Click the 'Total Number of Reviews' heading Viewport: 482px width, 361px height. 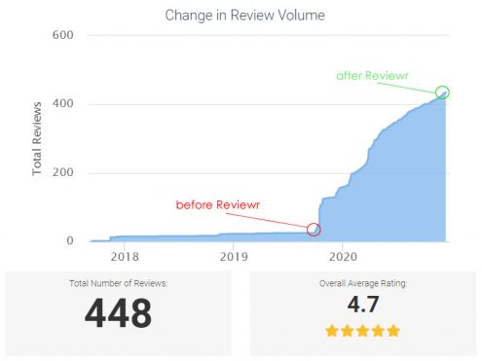tap(119, 283)
